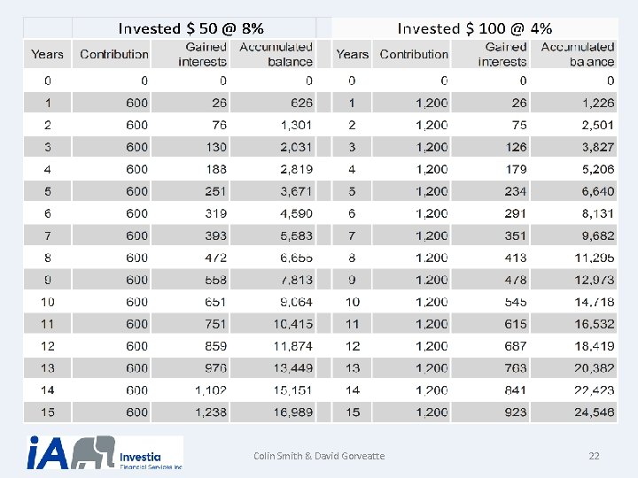Click the 1,238 gained interests cell
This screenshot has height=478, width=638.
point(209,412)
